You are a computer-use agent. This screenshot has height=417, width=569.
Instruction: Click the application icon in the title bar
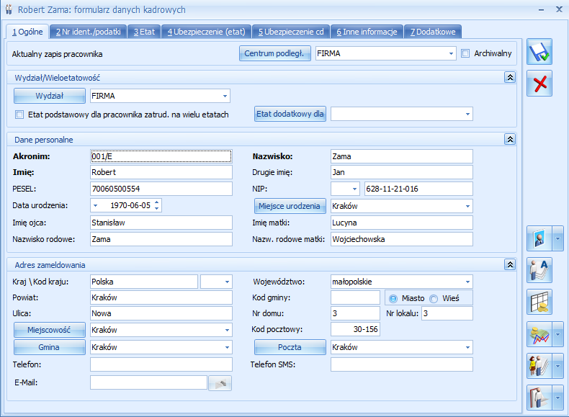[x=9, y=9]
